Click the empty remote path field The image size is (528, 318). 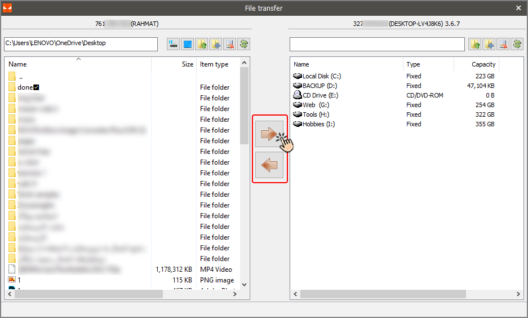point(377,44)
